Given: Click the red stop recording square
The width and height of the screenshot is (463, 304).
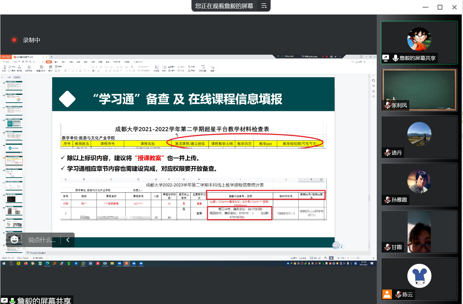Looking at the screenshot, I should pyautogui.click(x=327, y=57).
